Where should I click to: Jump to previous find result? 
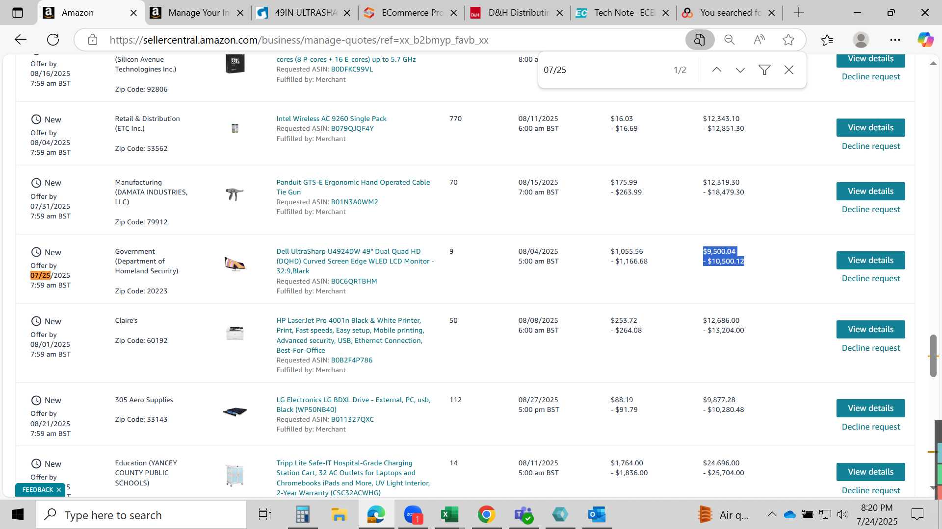[x=717, y=70]
